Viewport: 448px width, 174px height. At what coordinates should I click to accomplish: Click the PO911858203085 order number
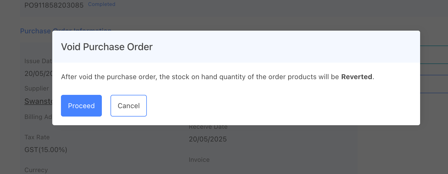(54, 5)
